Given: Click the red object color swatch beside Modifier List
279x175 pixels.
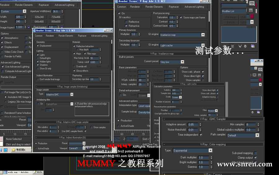Looking at the screenshot, I should (x=252, y=16).
